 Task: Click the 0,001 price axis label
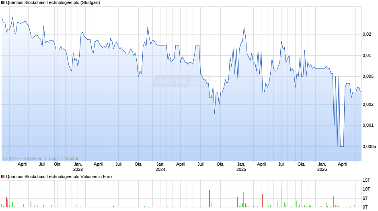click(x=368, y=125)
